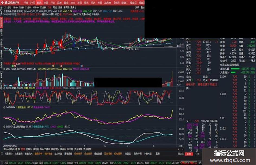Image resolution: width=256 pixels, height=165 pixels.
Task: Switch chart to 60分钟 period
Action: pyautogui.click(x=43, y=8)
